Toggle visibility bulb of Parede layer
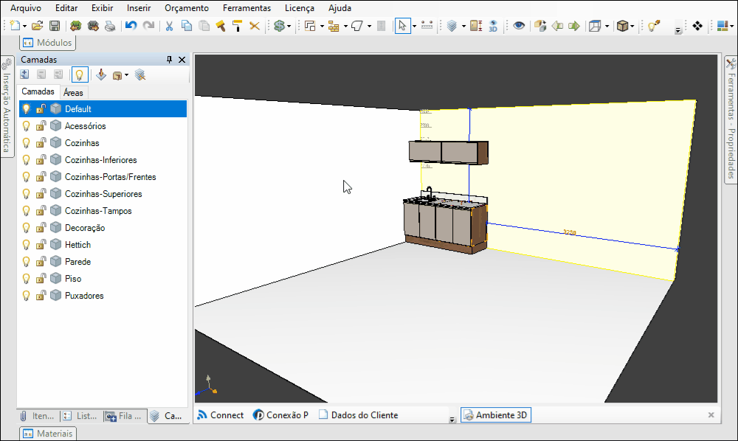 [x=27, y=262]
